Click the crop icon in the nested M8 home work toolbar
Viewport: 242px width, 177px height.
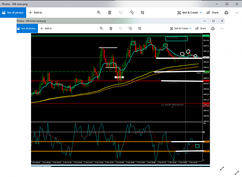point(139,28)
